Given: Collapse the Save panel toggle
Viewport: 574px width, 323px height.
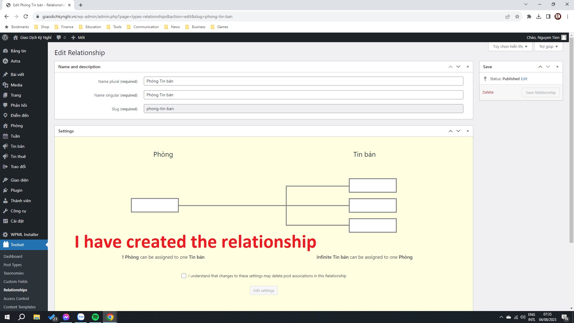Looking at the screenshot, I should [x=557, y=67].
